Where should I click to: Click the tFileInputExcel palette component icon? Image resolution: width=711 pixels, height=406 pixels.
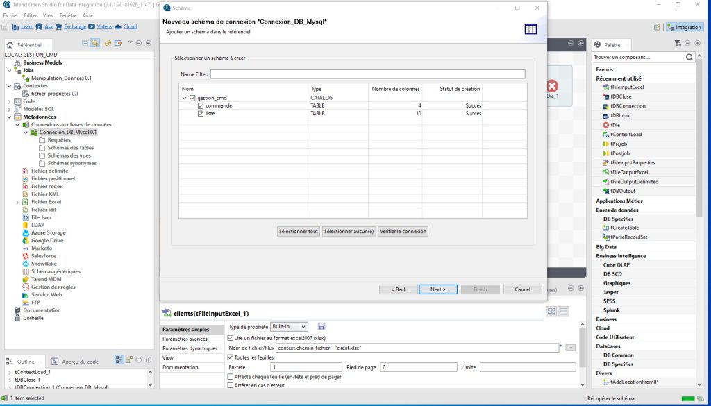click(x=605, y=87)
